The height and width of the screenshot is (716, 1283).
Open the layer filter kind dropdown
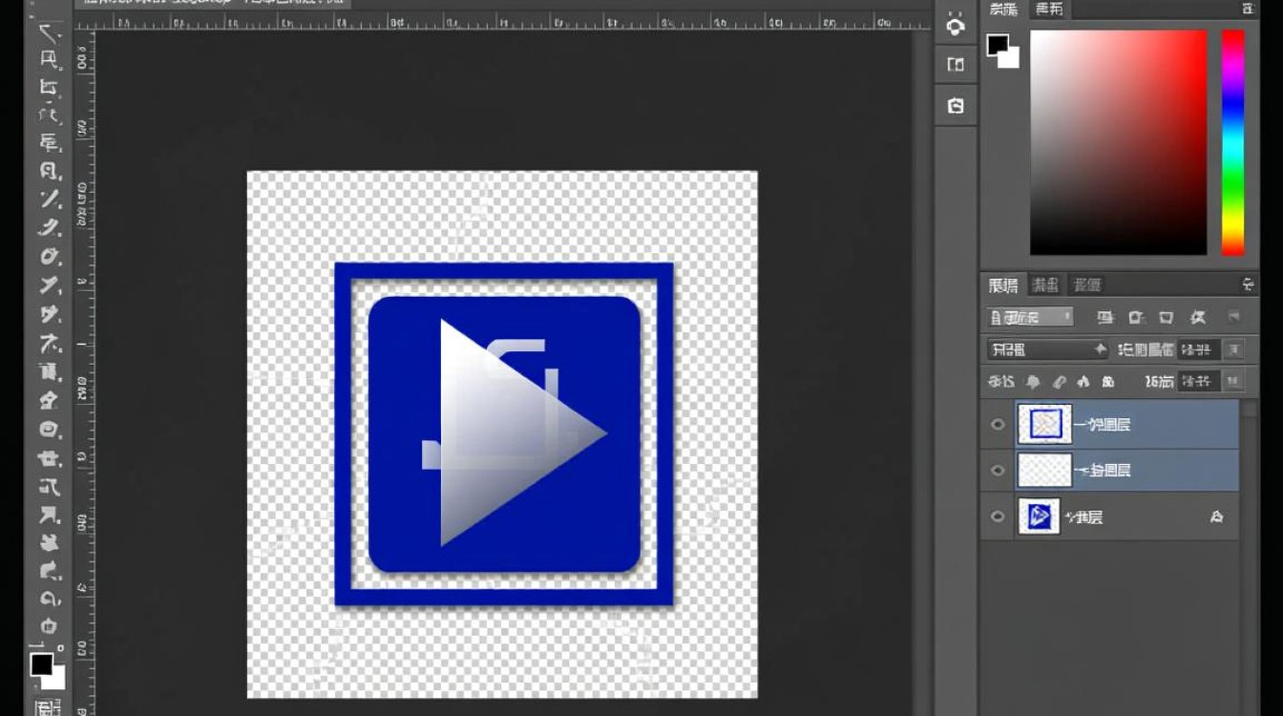(1030, 317)
